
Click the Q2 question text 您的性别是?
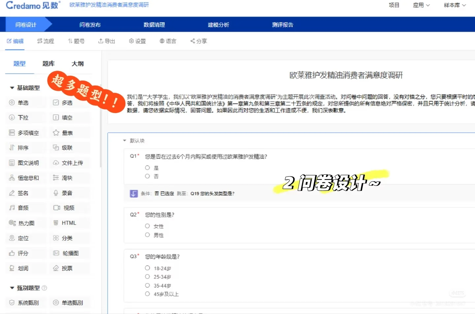[x=160, y=215]
